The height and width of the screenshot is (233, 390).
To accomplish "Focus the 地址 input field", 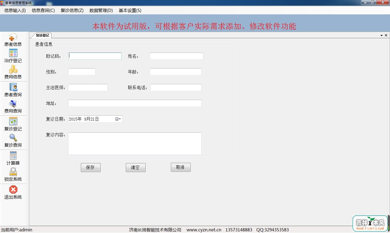I will click(135, 103).
